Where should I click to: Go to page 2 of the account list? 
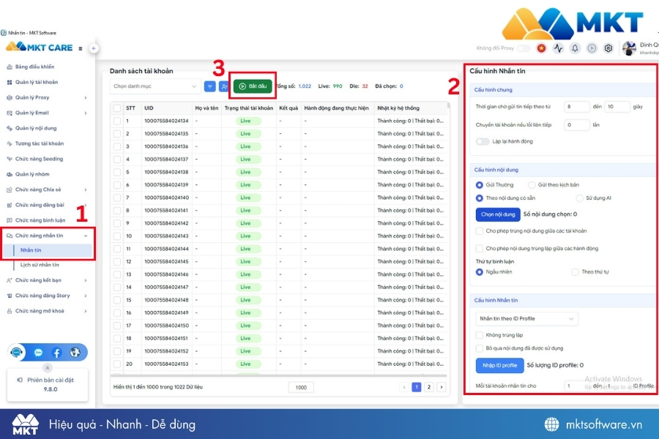tap(428, 387)
